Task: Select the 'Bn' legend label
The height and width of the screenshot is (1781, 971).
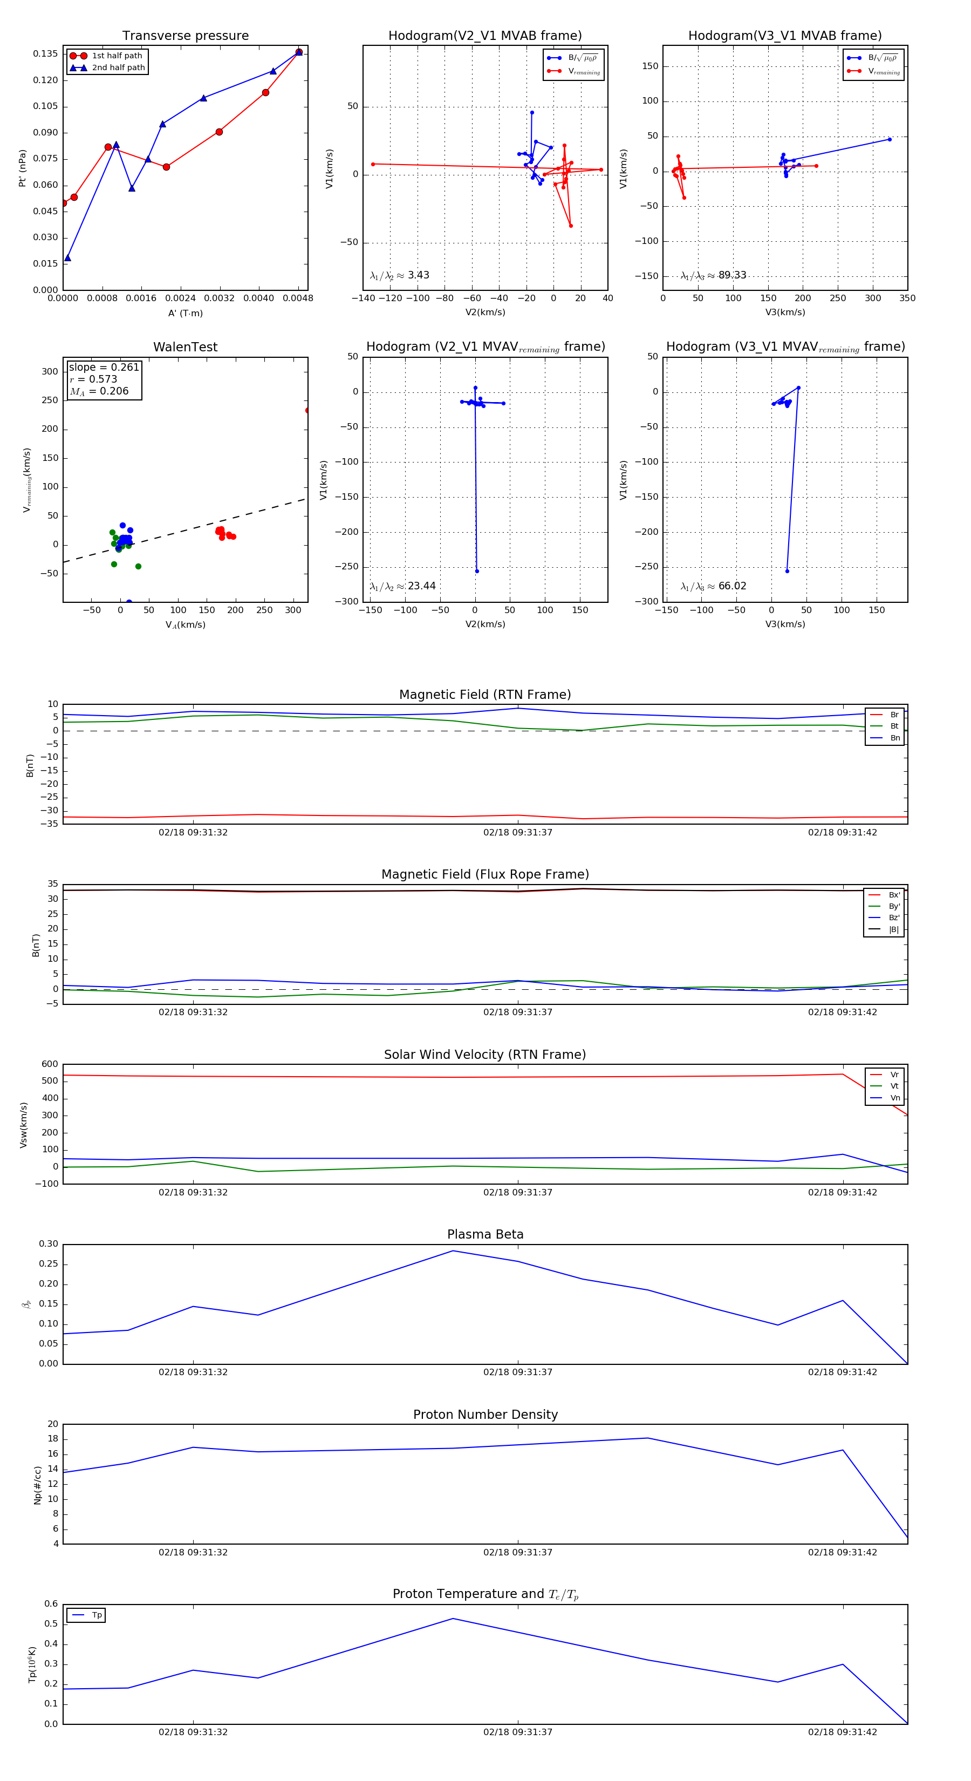Action: point(895,738)
